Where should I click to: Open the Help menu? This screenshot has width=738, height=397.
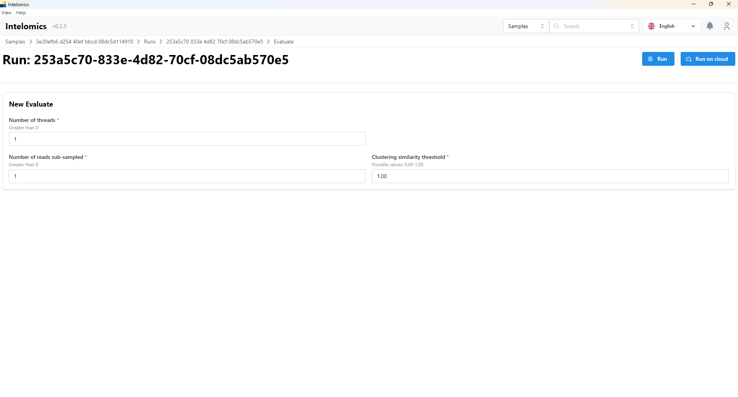pyautogui.click(x=21, y=13)
